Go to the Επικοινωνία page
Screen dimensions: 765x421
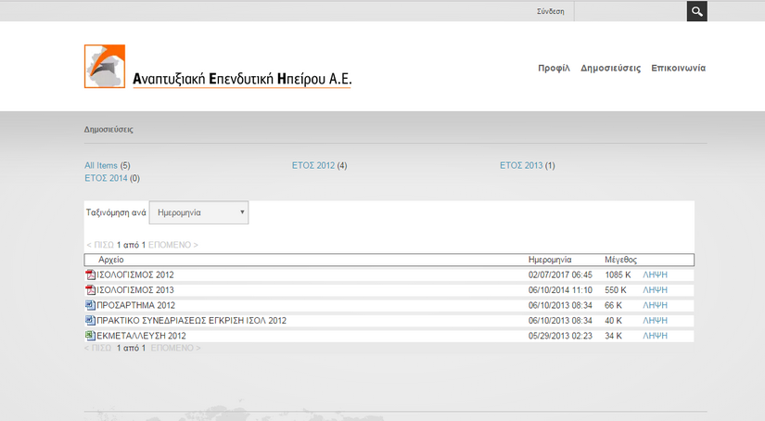point(679,69)
